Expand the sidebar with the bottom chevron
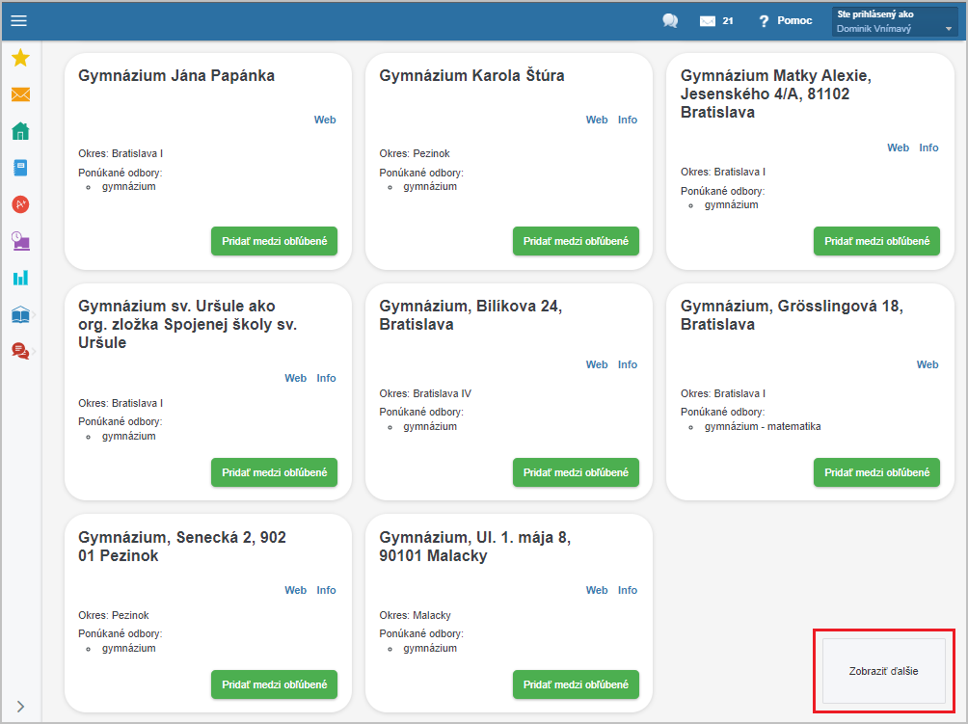This screenshot has height=724, width=968. [x=20, y=706]
